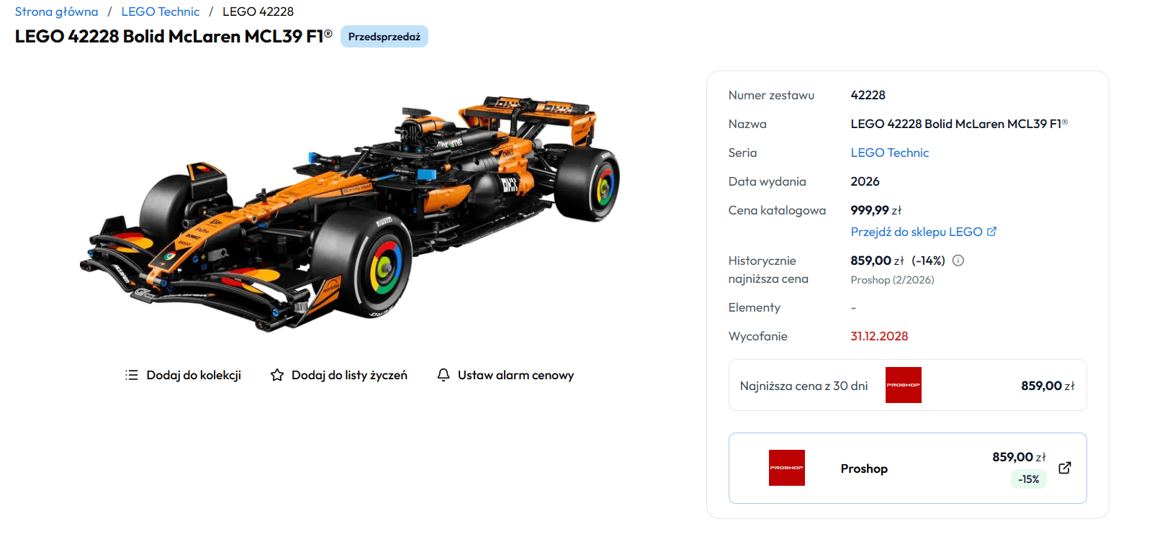Click Dodaj do listy życzeń button
The height and width of the screenshot is (534, 1170).
click(x=338, y=375)
